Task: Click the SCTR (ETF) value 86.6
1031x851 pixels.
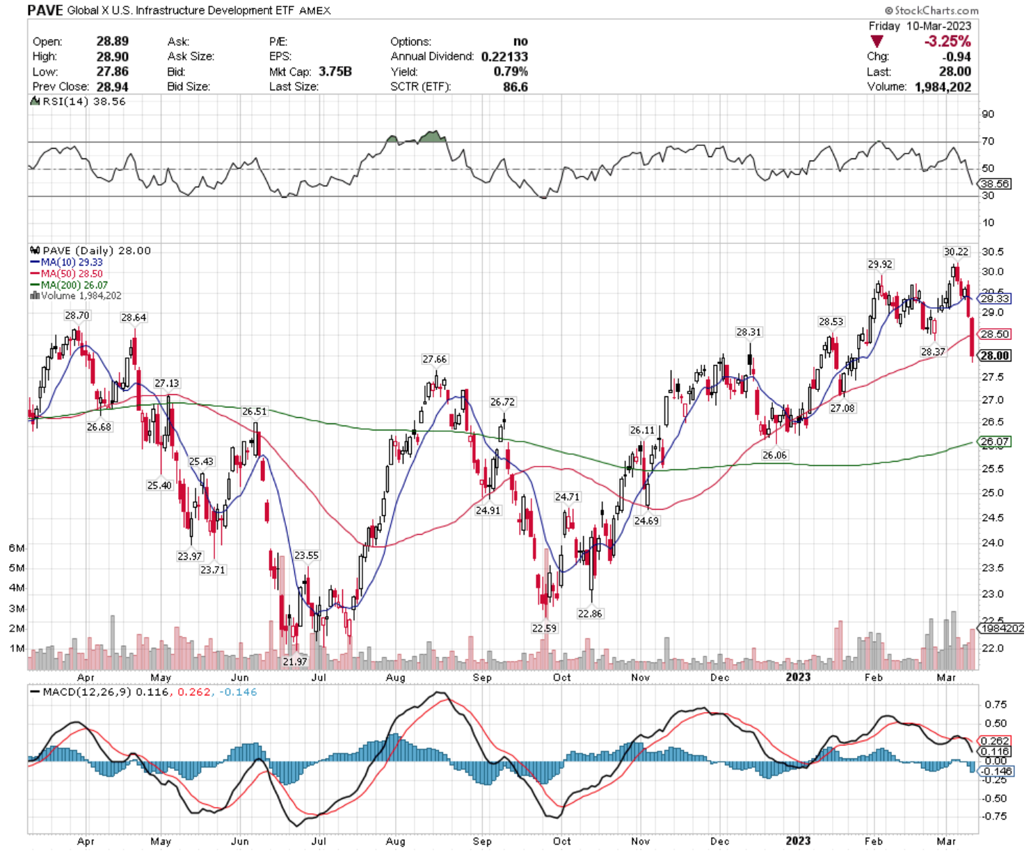Action: 515,87
